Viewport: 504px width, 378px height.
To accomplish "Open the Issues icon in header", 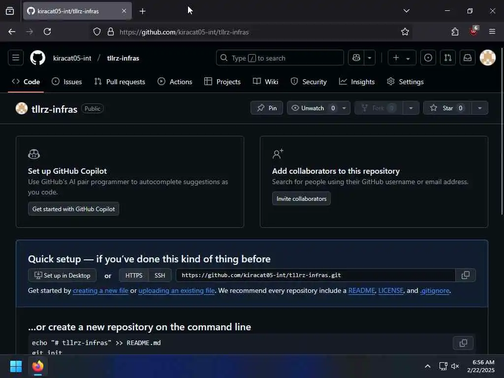I will (x=428, y=58).
